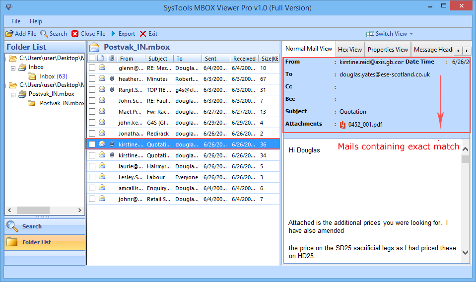Sort by the attachment paperclip column header
476x282 pixels.
[x=112, y=58]
